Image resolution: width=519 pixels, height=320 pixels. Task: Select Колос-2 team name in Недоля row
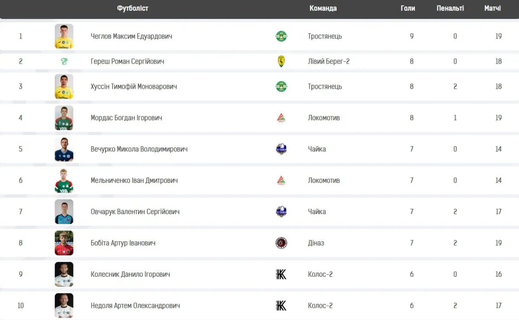(x=320, y=306)
